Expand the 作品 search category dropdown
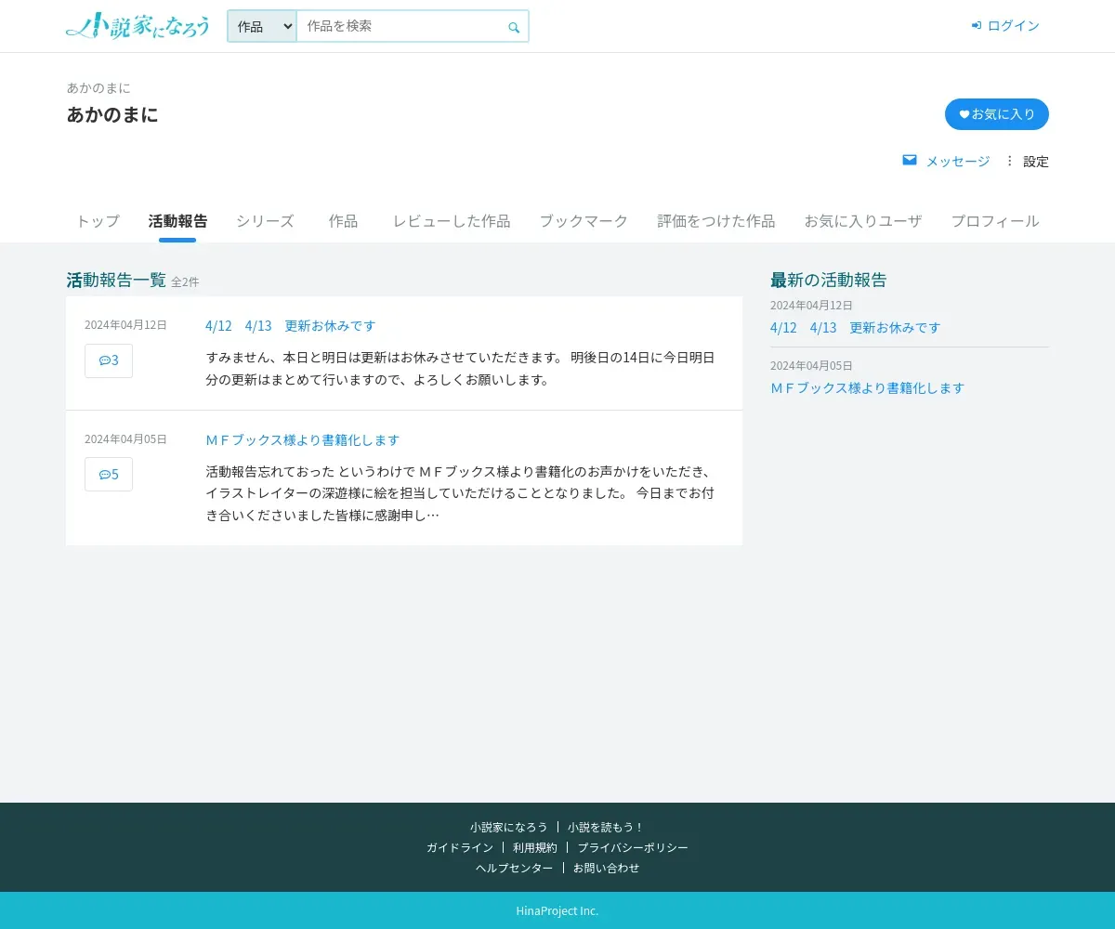 click(x=262, y=26)
